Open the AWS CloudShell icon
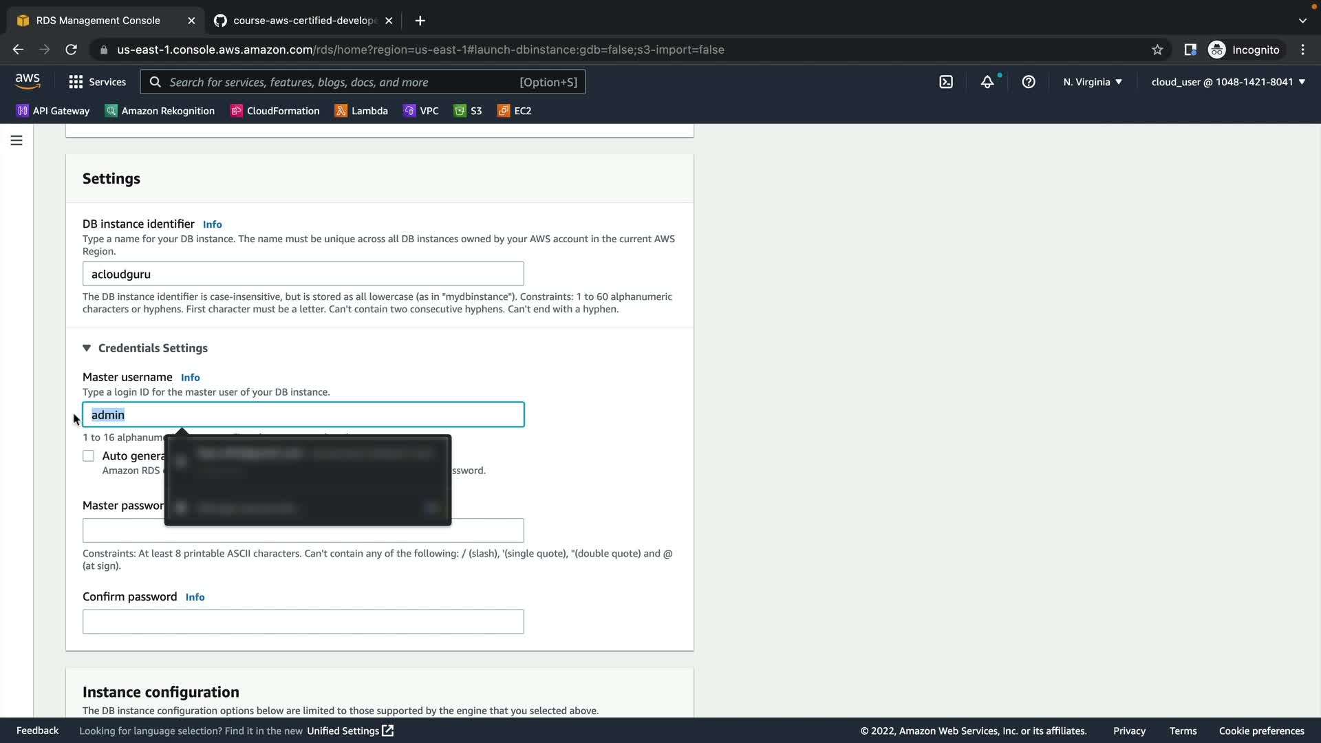The width and height of the screenshot is (1321, 743). point(946,82)
